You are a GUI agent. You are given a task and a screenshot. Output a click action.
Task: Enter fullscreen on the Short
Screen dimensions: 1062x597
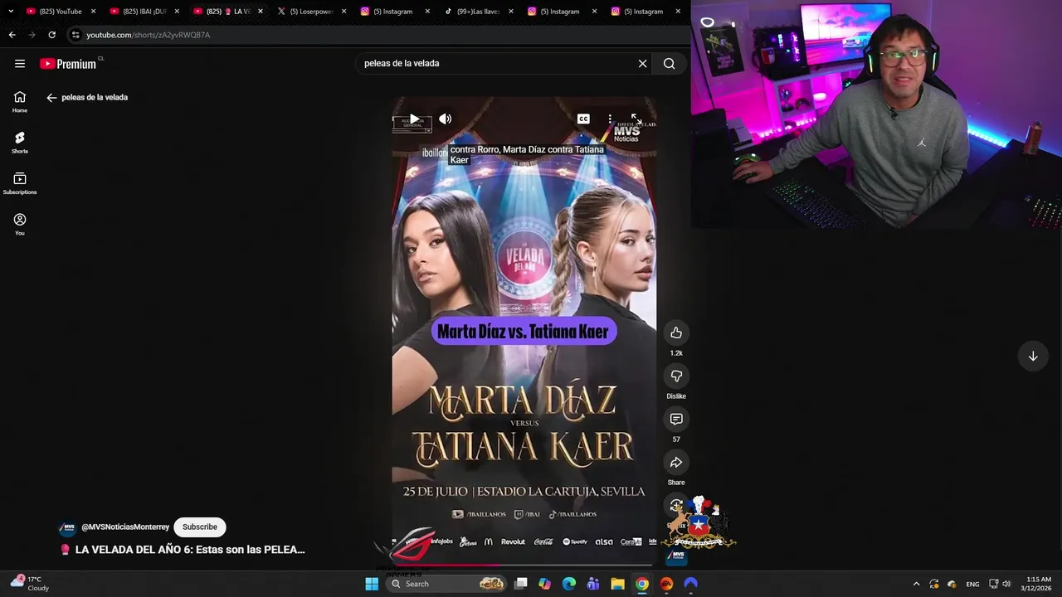[636, 119]
